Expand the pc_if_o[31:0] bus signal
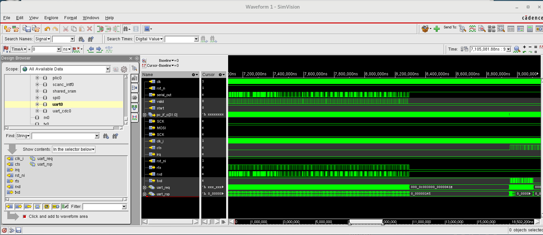Viewport: 543px width, 235px height. tap(145, 115)
